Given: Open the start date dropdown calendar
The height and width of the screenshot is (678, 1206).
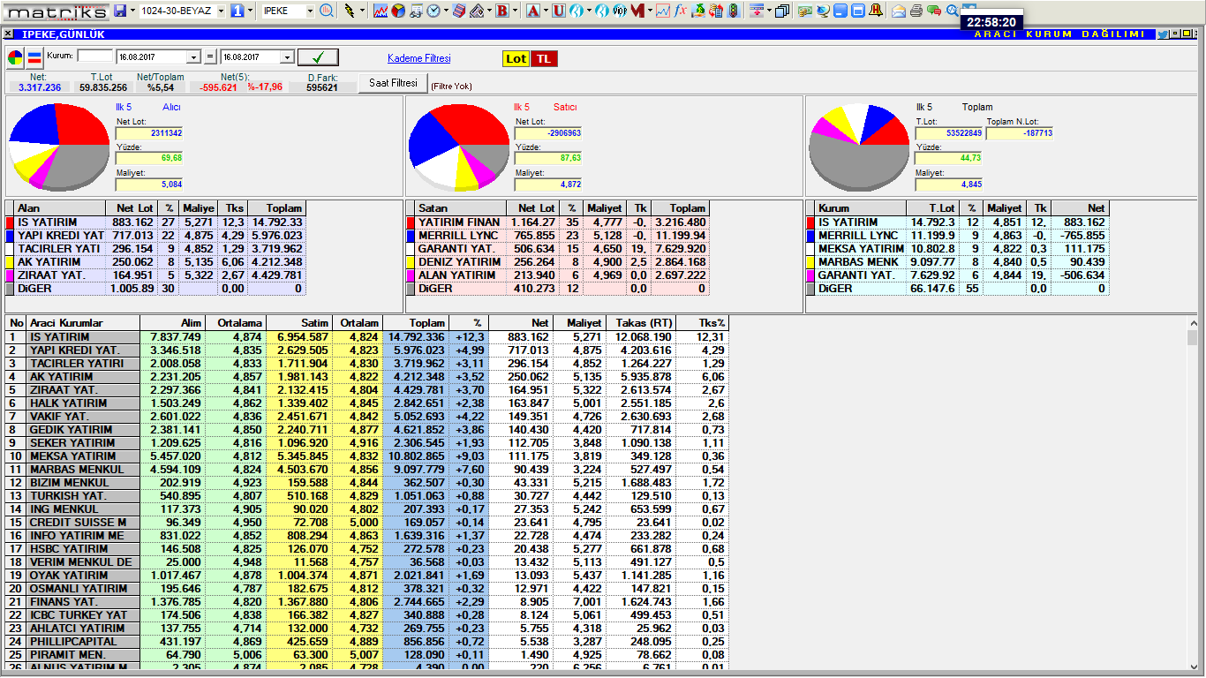Looking at the screenshot, I should [x=194, y=57].
